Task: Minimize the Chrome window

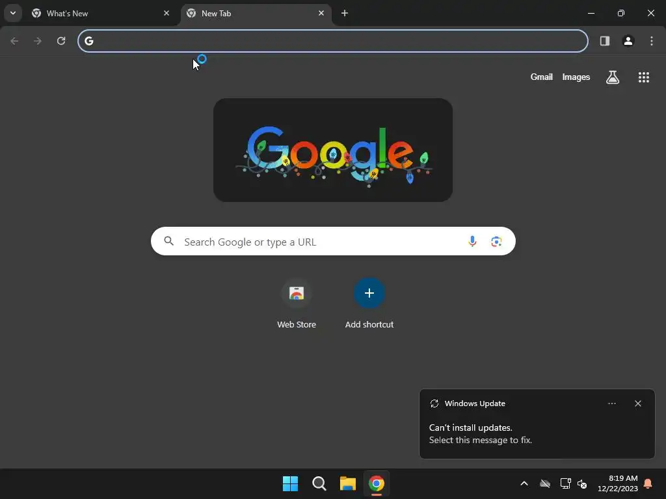Action: [x=591, y=13]
